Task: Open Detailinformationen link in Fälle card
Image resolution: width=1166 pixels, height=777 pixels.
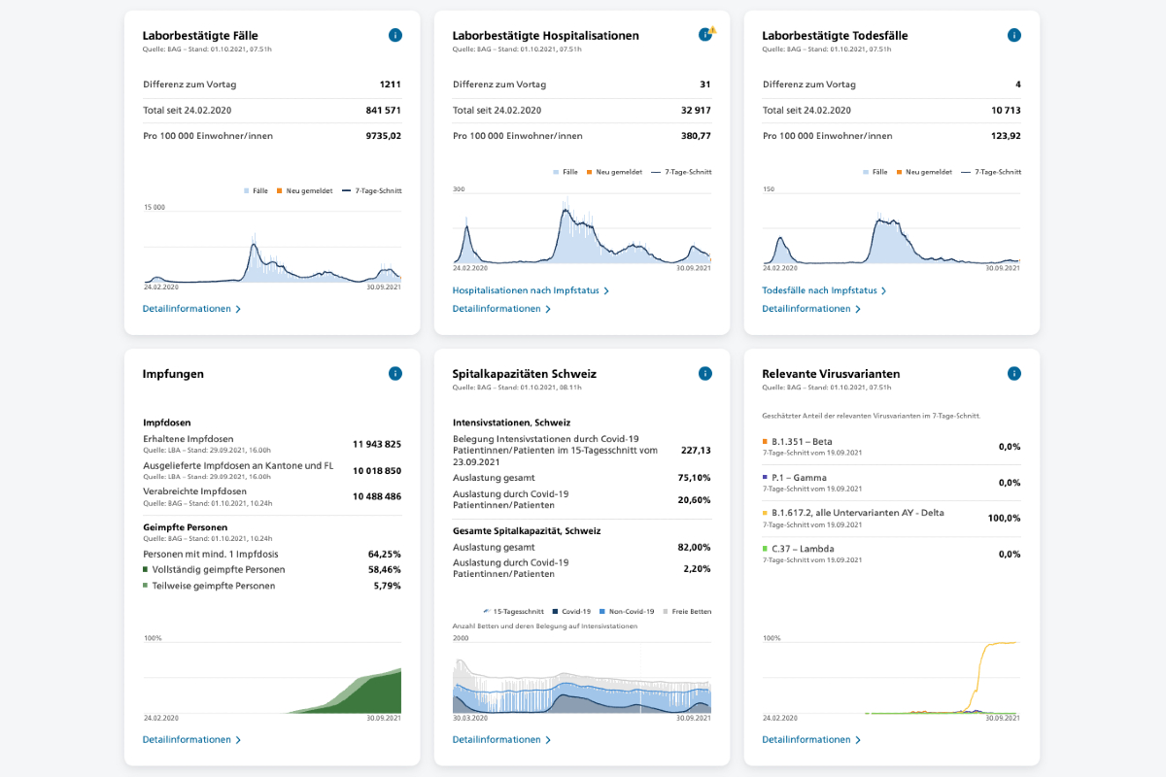Action: coord(191,309)
